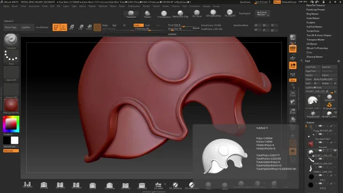Screen dimensions: 343x193
Task: Select the SK_ClayFill brush
Action: click(229, 13)
